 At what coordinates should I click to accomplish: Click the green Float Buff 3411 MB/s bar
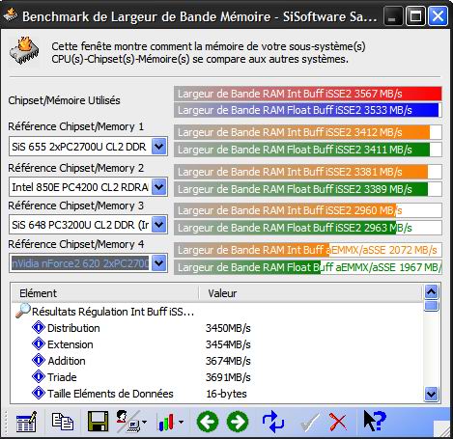(x=308, y=150)
